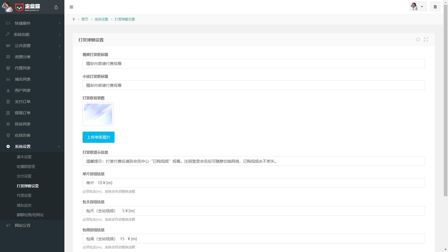Click the panel refresh icon

[418, 39]
